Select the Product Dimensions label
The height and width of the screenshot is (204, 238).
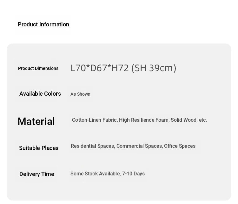click(38, 68)
